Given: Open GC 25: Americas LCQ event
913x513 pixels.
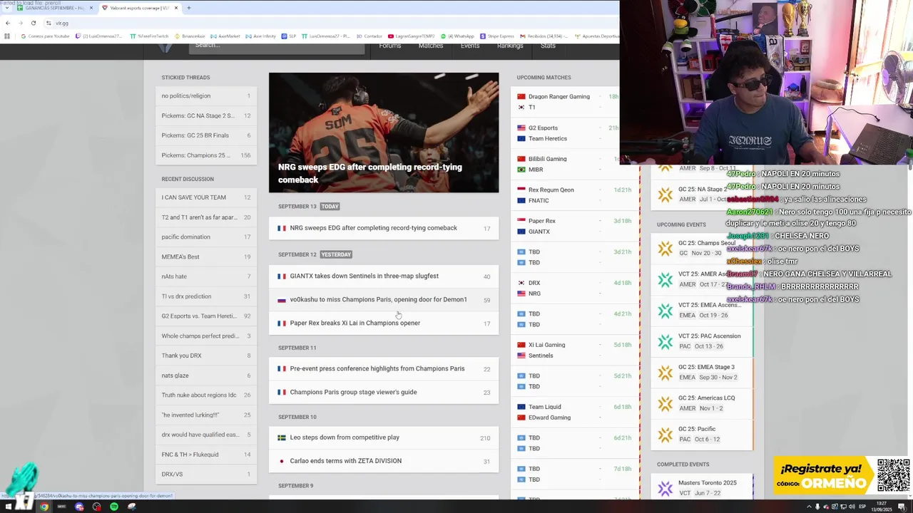Looking at the screenshot, I should click(702, 403).
